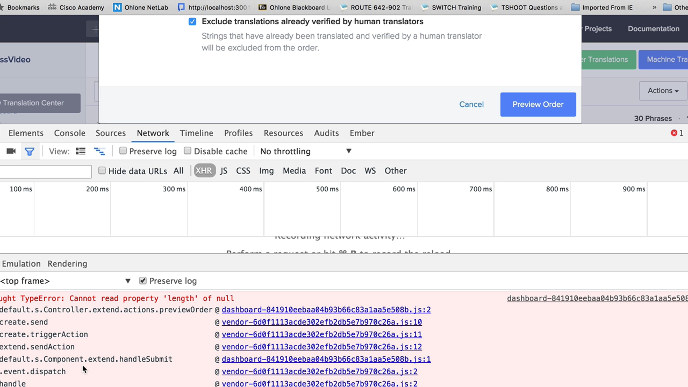Uncheck Exclude translations already verified checkbox
Screen dimensions: 688x387
pyautogui.click(x=192, y=21)
